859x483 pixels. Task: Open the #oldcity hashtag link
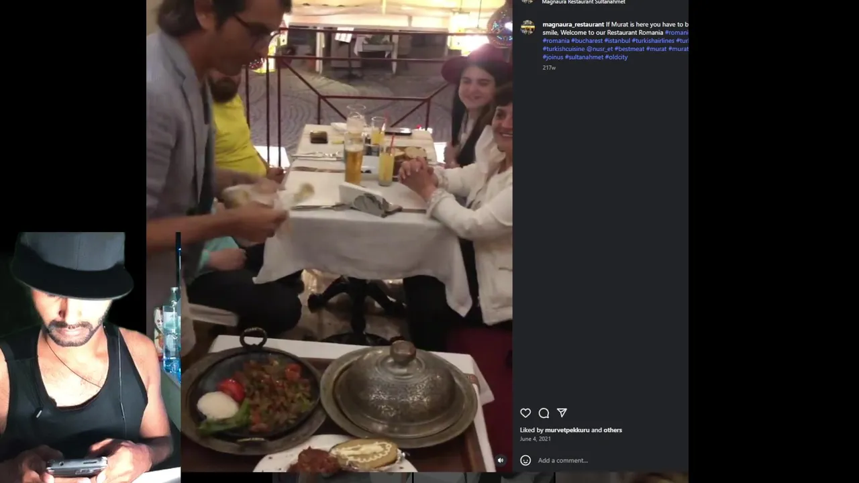point(616,57)
